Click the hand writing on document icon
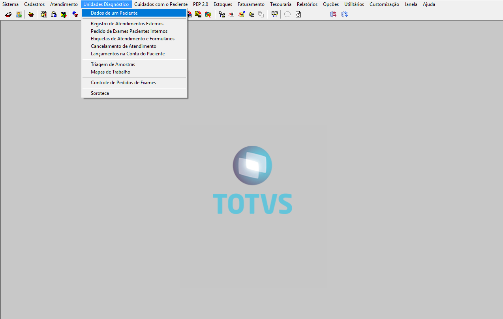Screen dimensions: 503x319 (x=44, y=14)
